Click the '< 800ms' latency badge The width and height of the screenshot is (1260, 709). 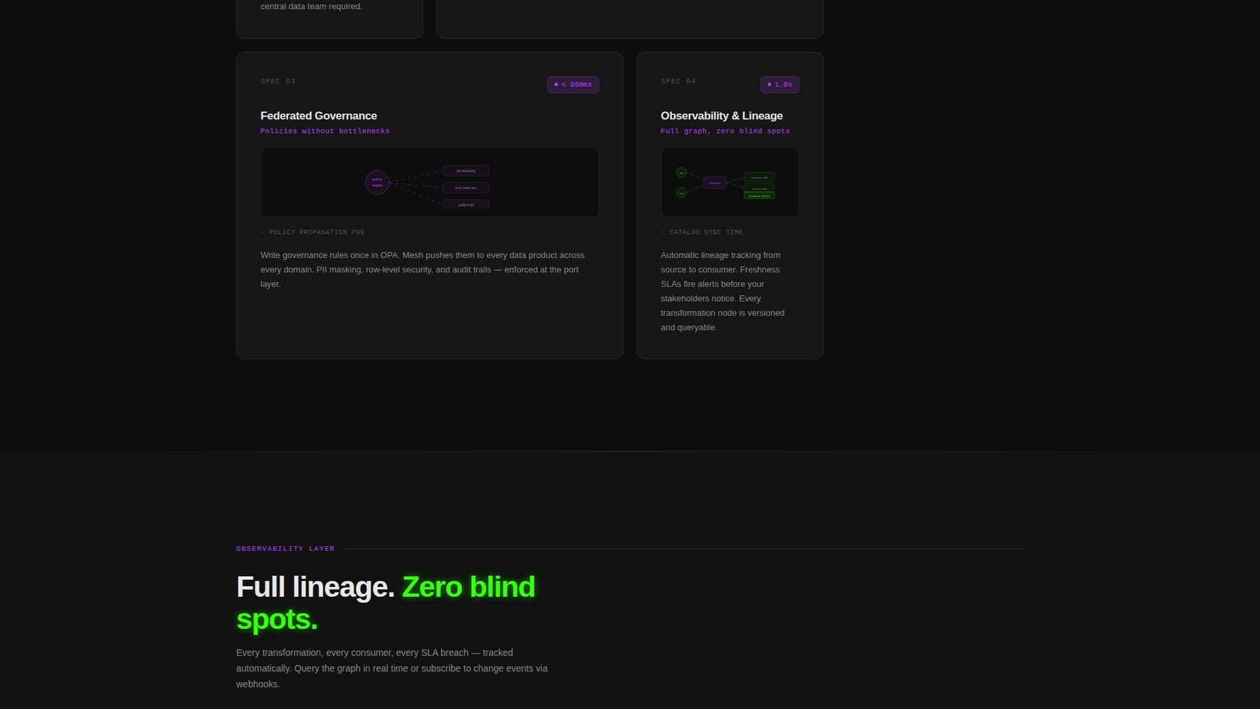(x=573, y=85)
